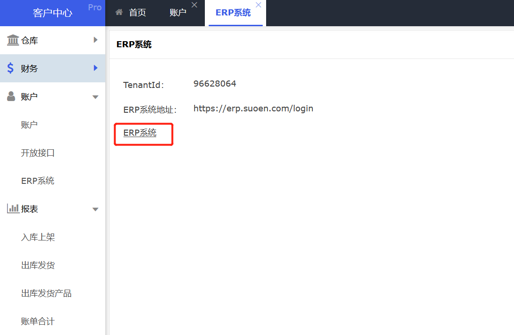Open 开放接口 in the sidebar
The width and height of the screenshot is (514, 335).
(38, 153)
